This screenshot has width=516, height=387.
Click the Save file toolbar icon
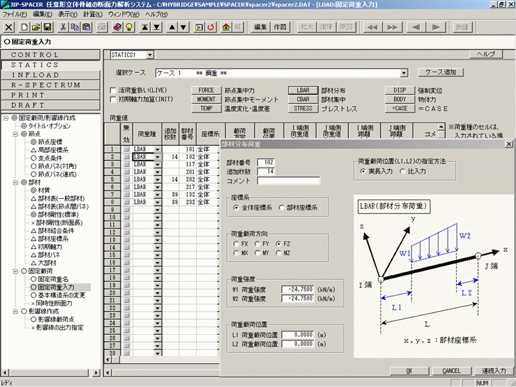pos(47,27)
